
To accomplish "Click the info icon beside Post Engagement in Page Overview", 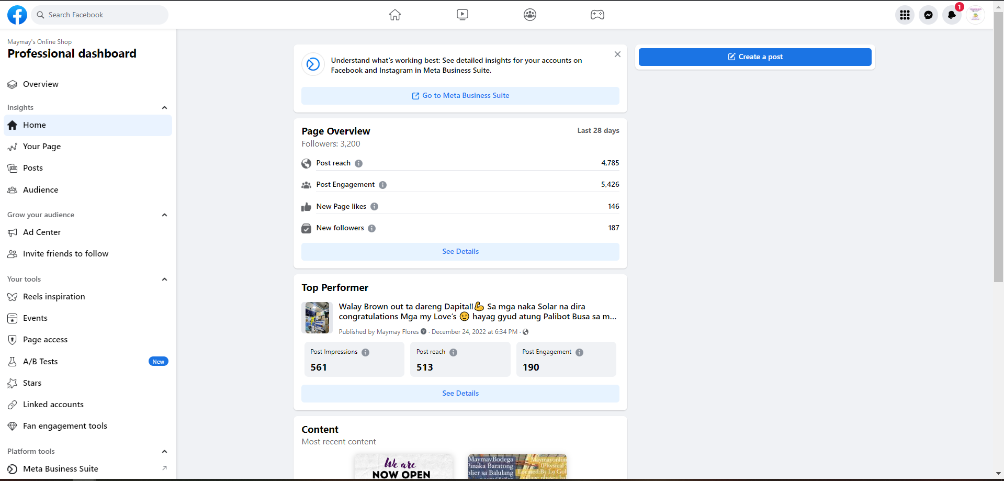I will coord(383,185).
